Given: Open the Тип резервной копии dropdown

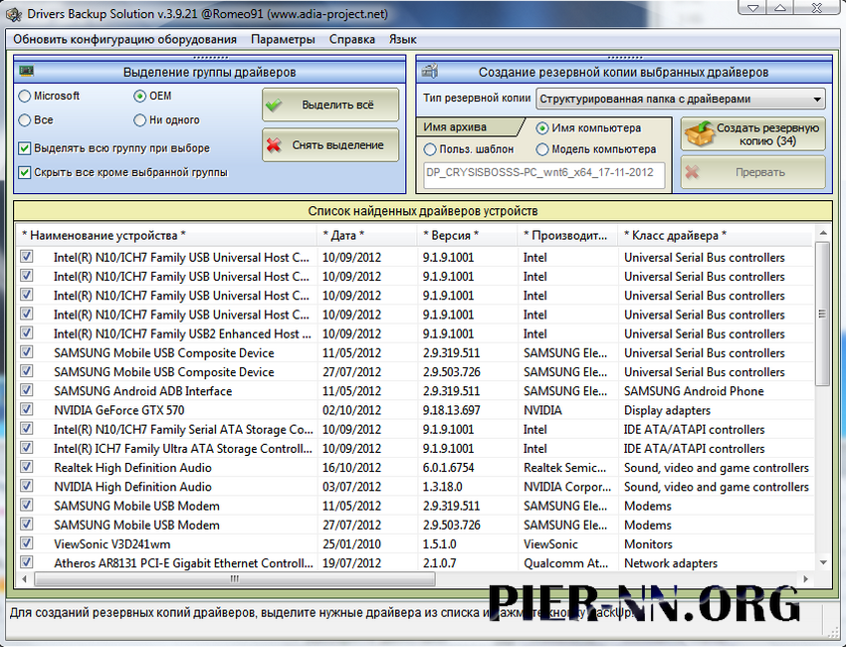Looking at the screenshot, I should tap(681, 99).
